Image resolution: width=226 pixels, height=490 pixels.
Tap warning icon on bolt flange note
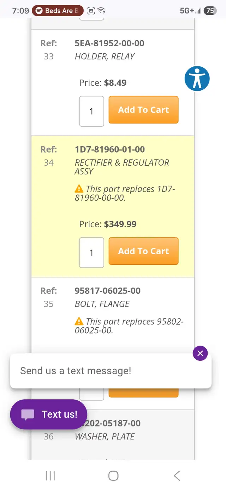coord(79,322)
